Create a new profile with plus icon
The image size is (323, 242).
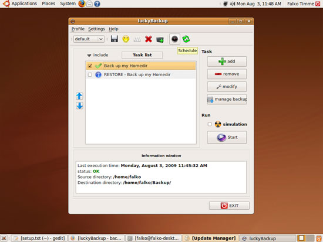(160, 39)
